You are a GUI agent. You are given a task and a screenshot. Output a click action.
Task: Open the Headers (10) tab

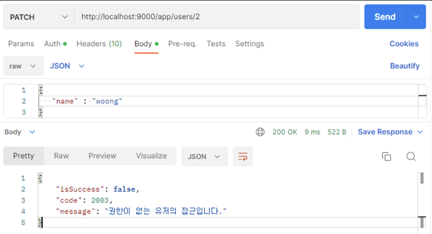pyautogui.click(x=99, y=44)
